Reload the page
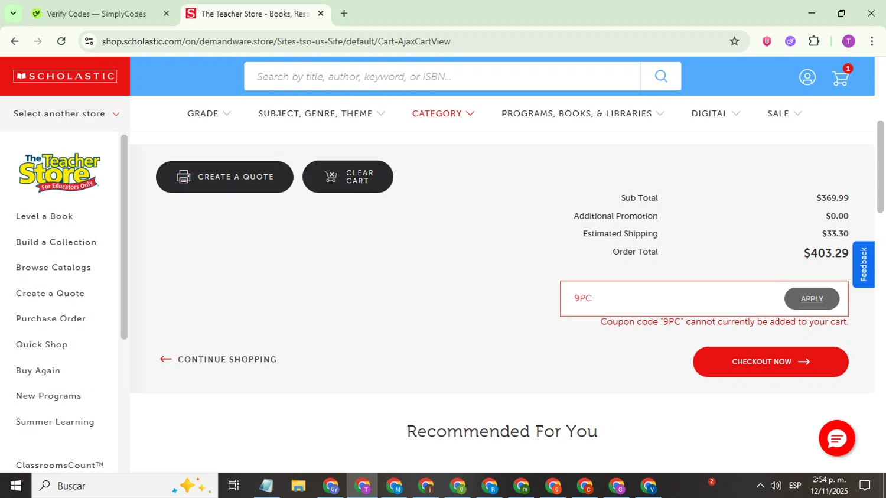886x498 pixels. click(61, 41)
